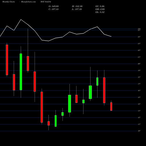Viewport: 146px width, 146px height.
Task: Click the open price value O: 149.05
Action: (x=54, y=6)
